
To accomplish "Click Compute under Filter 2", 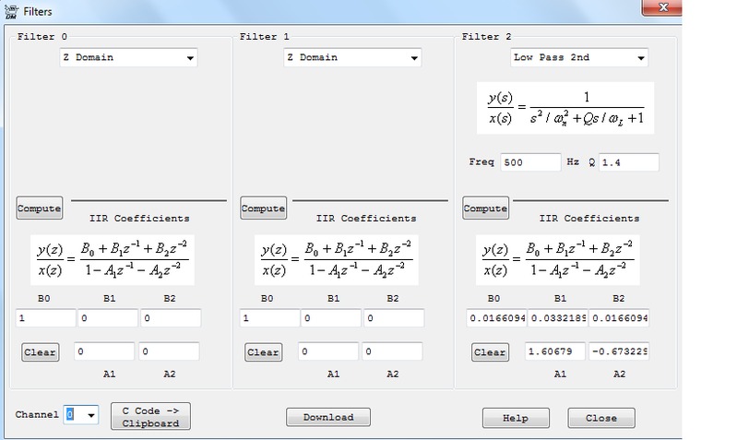I will pos(485,208).
